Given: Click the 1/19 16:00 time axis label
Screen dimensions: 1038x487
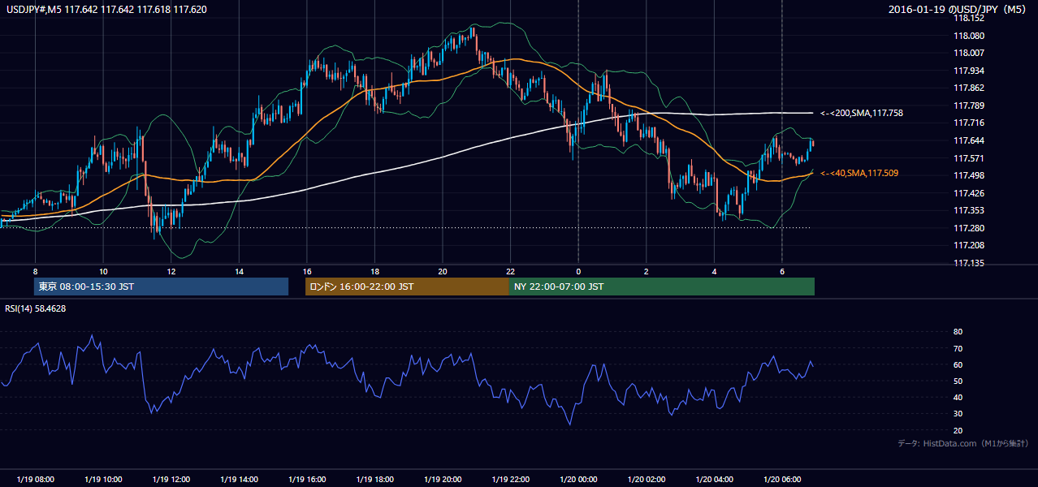Looking at the screenshot, I should [x=307, y=479].
